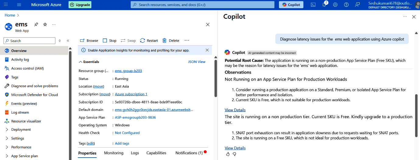This screenshot has height=160, width=420.
Task: Open the notifications bell icon
Action: click(324, 5)
